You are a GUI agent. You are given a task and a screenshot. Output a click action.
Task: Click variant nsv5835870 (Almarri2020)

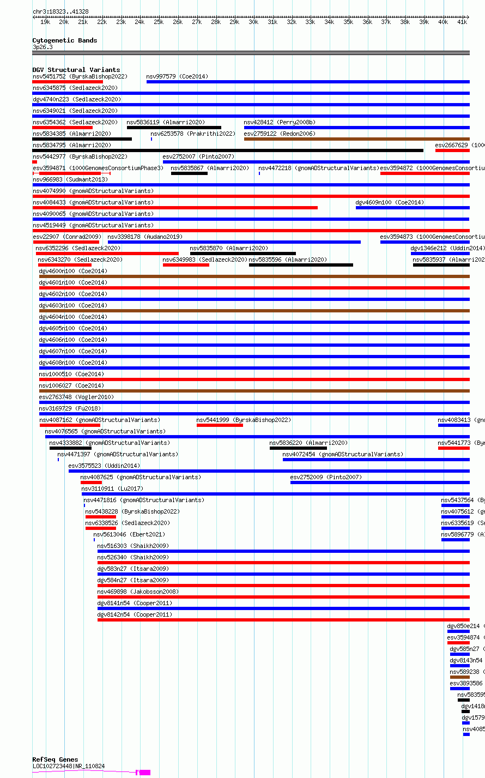pos(243,254)
